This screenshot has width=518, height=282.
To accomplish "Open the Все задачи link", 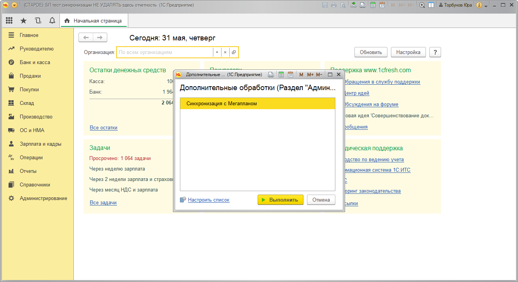I will [103, 202].
